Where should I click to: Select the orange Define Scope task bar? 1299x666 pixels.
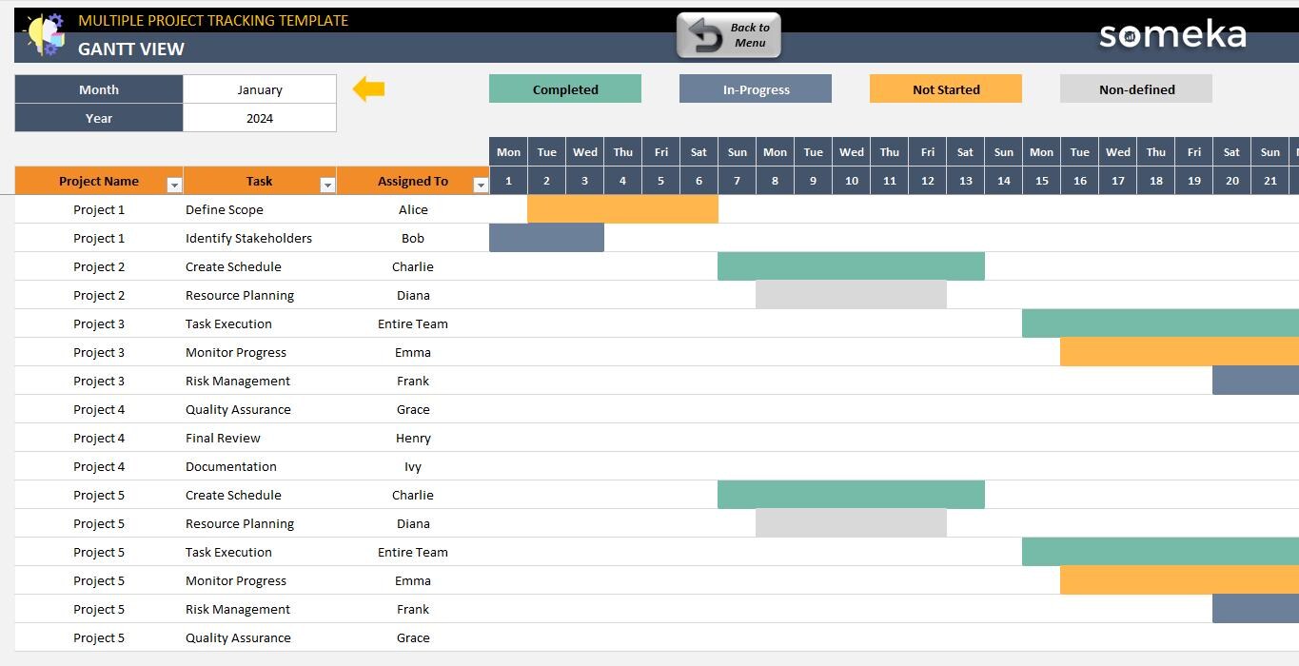pos(622,209)
